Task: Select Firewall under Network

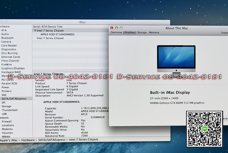Action: (x=7, y=121)
